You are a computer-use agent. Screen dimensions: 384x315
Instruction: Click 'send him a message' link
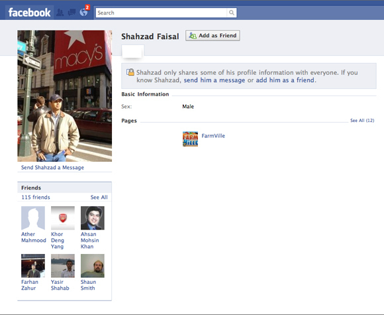tap(215, 80)
